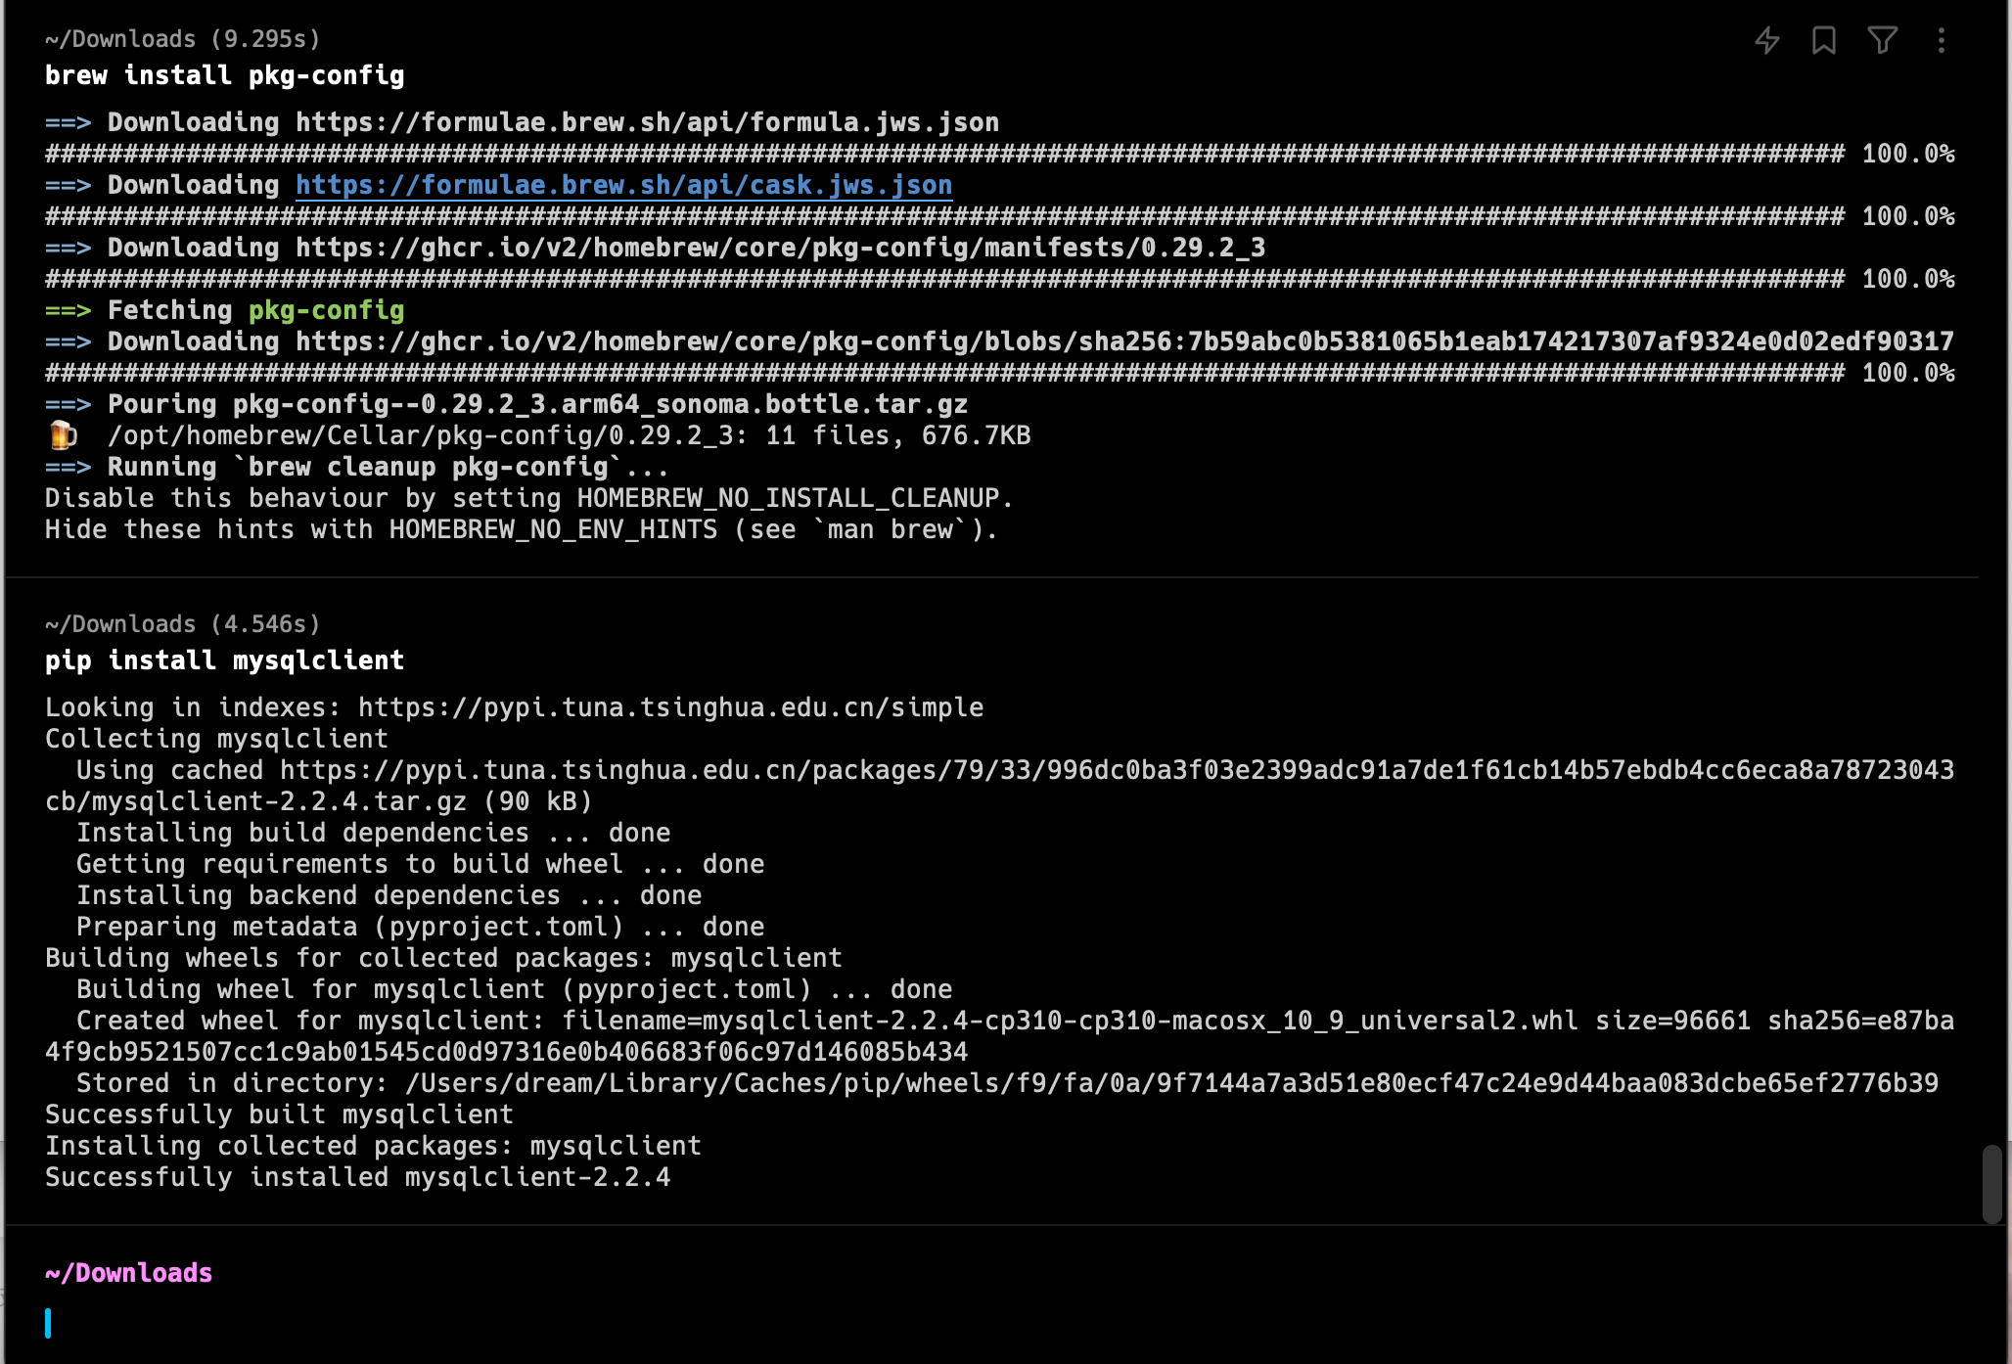The height and width of the screenshot is (1364, 2012).
Task: Click the green pkg-config Fetching text
Action: tap(327, 310)
